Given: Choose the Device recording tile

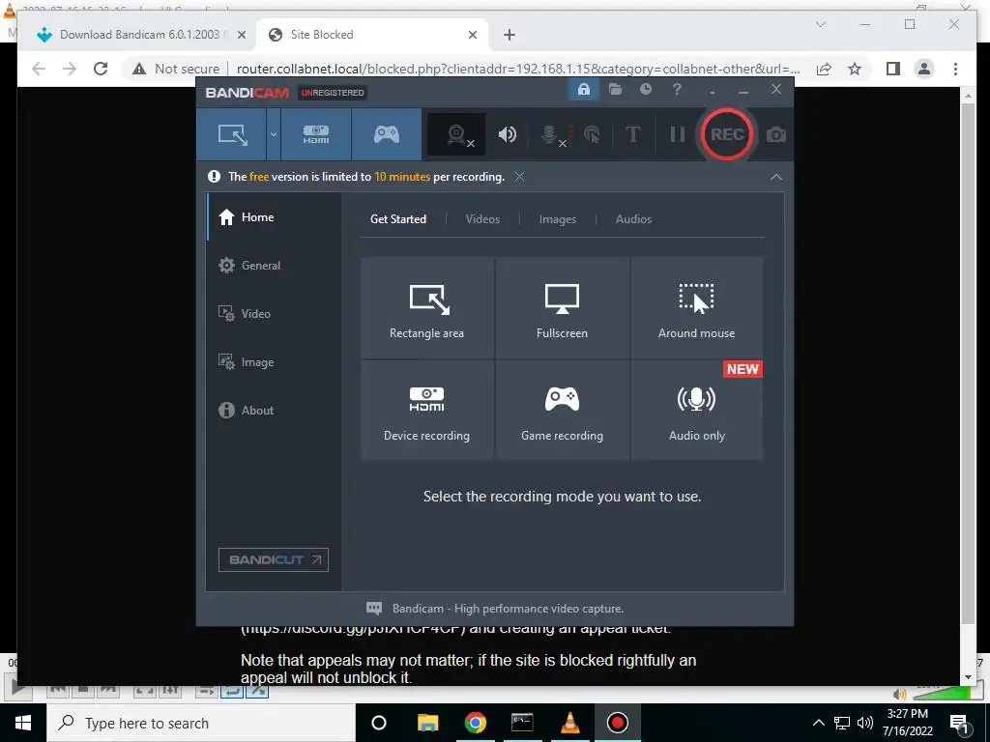Looking at the screenshot, I should [x=426, y=410].
